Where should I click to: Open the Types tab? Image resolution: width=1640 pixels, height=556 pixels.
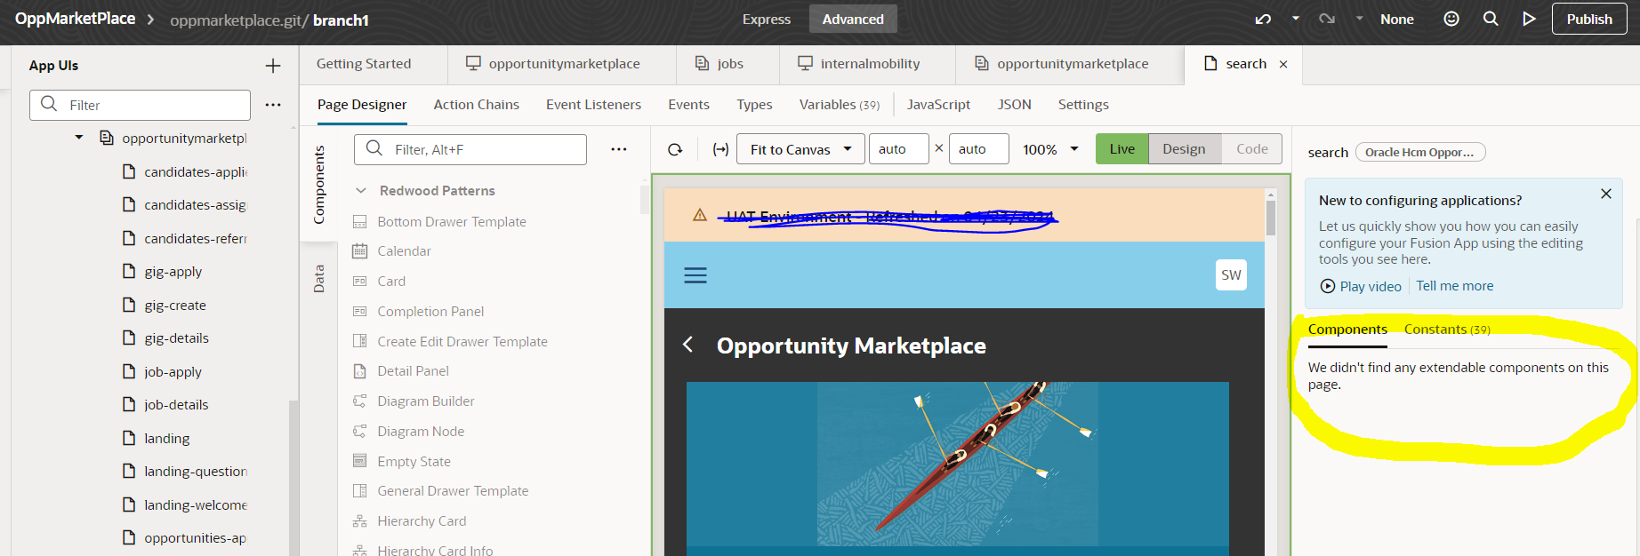tap(754, 105)
